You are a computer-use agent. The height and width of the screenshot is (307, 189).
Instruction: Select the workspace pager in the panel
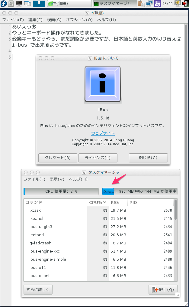click(39, 3)
